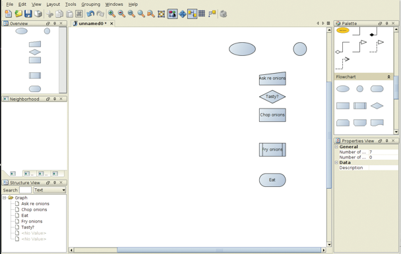The width and height of the screenshot is (401, 254).
Task: Select Fry onions in Structure tree
Action: point(32,221)
